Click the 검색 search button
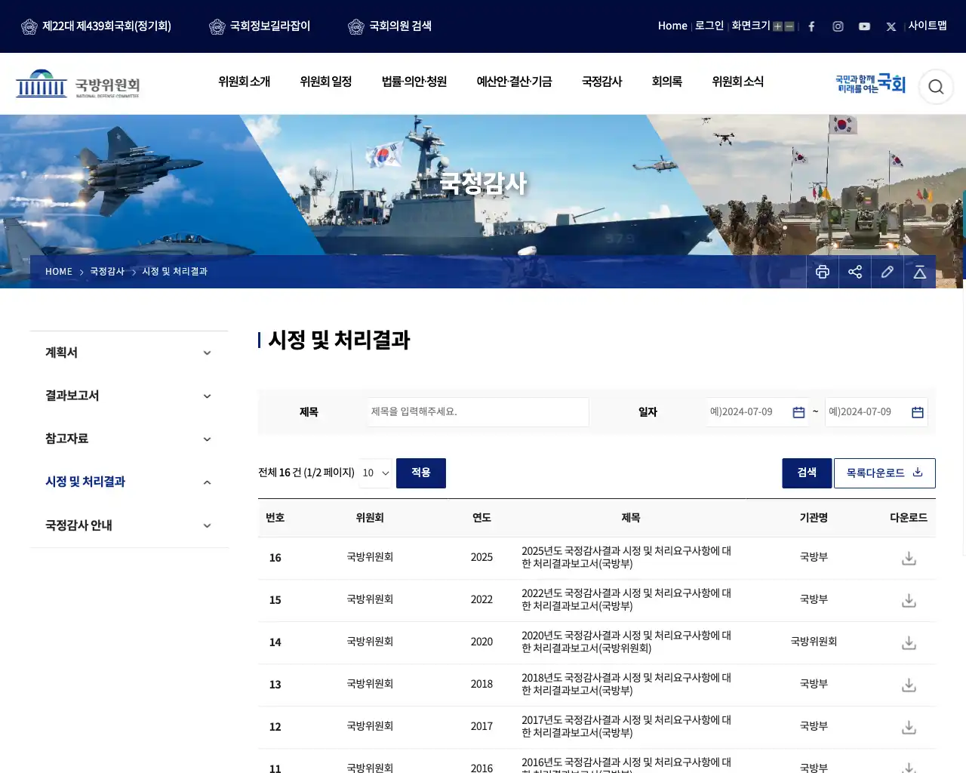The width and height of the screenshot is (966, 773). click(x=807, y=473)
